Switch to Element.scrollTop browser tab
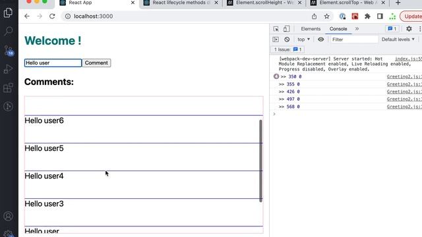The width and height of the screenshot is (422, 237). tap(348, 3)
